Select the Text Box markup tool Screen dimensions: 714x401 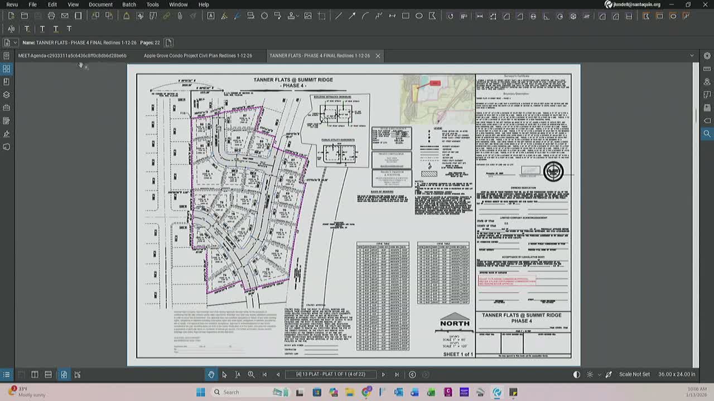(x=210, y=16)
